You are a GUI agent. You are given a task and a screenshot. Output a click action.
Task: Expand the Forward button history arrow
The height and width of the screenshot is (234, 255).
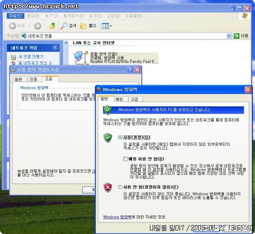(x=45, y=26)
